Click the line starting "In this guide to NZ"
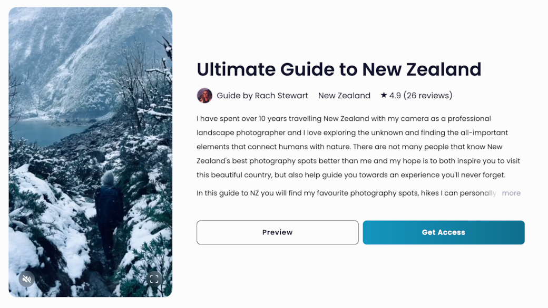The height and width of the screenshot is (308, 548). (346, 193)
